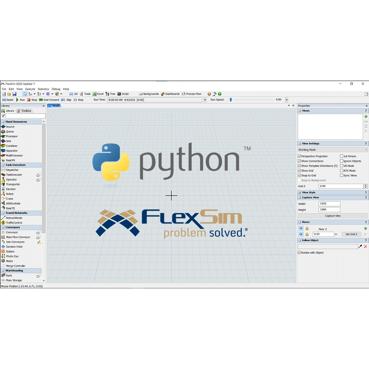Collapse the Capture View section
The height and width of the screenshot is (369, 369).
coord(300,198)
